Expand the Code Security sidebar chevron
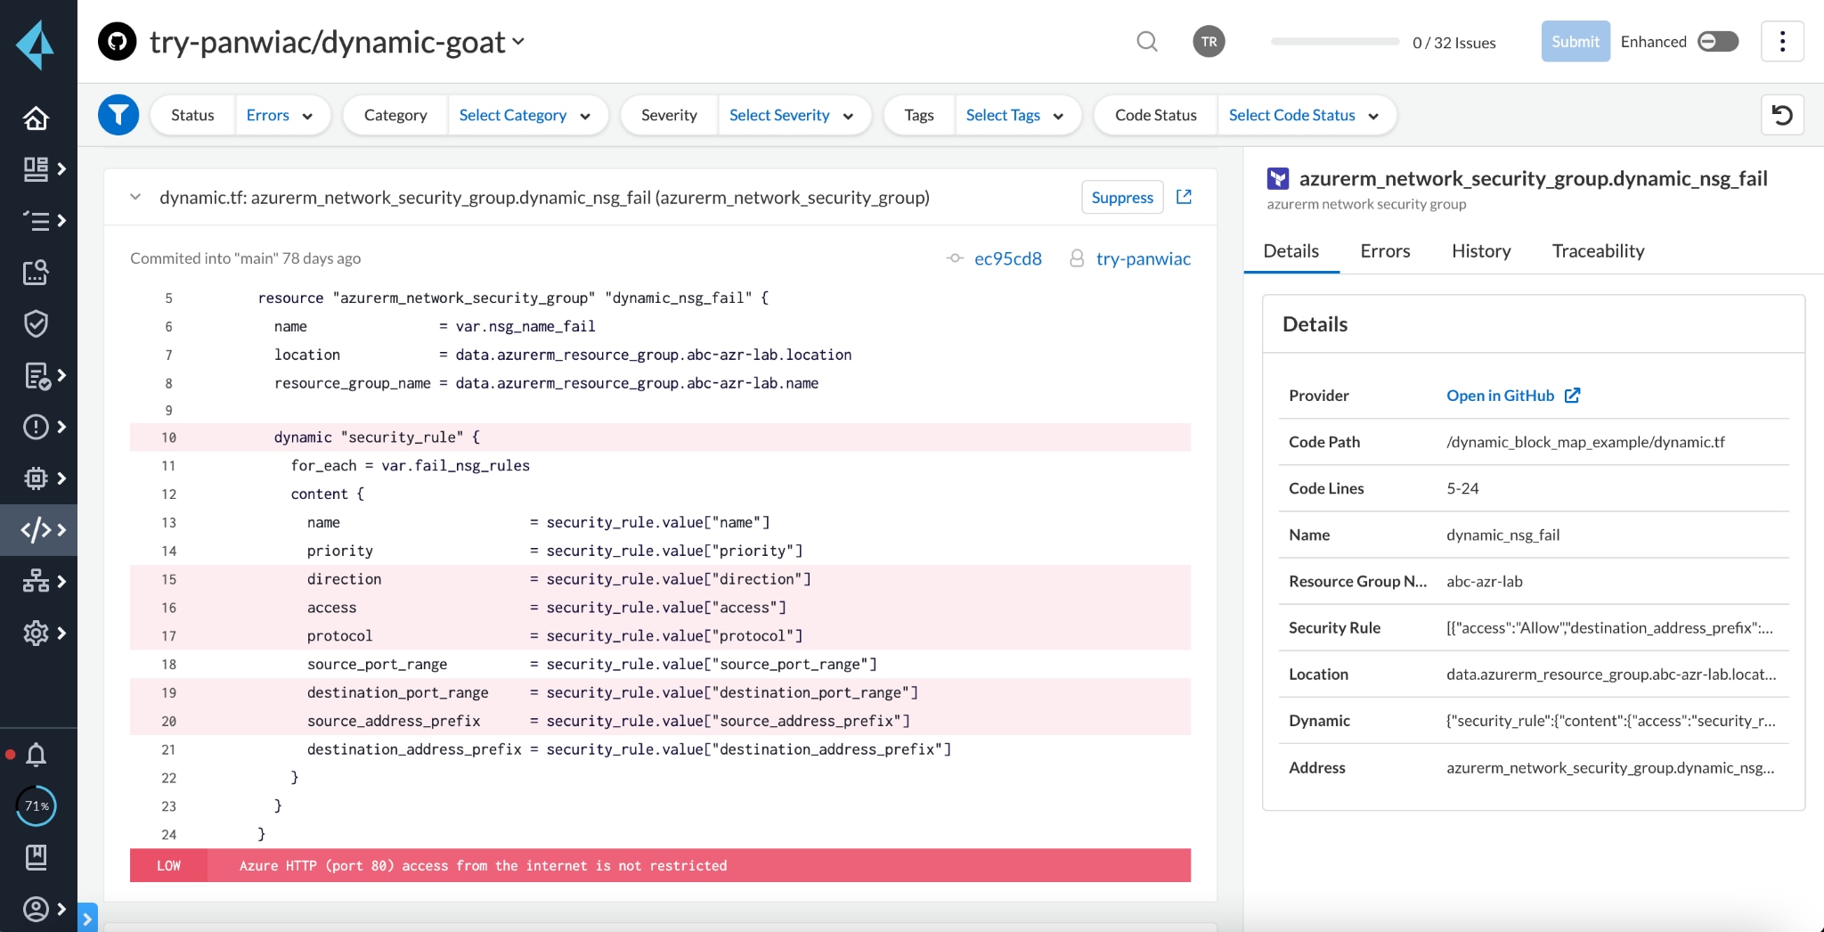 pos(61,530)
